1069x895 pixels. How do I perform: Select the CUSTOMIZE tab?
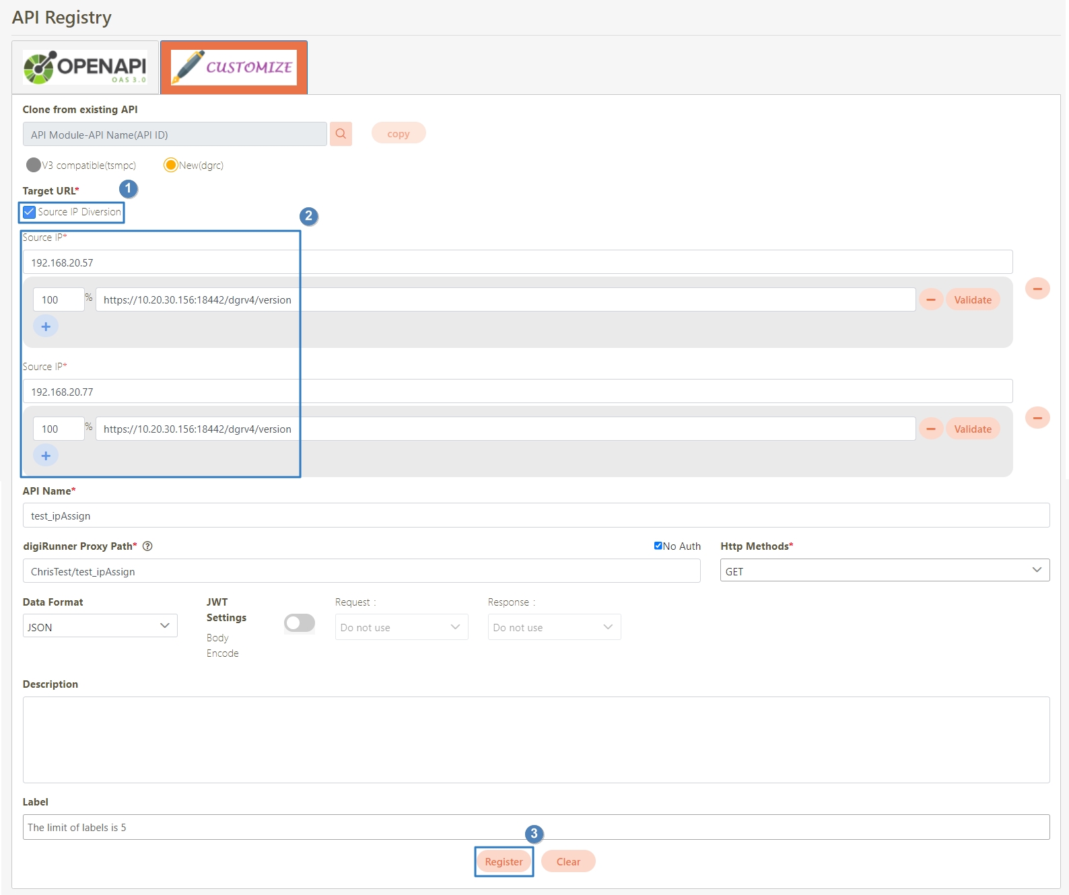pos(234,67)
